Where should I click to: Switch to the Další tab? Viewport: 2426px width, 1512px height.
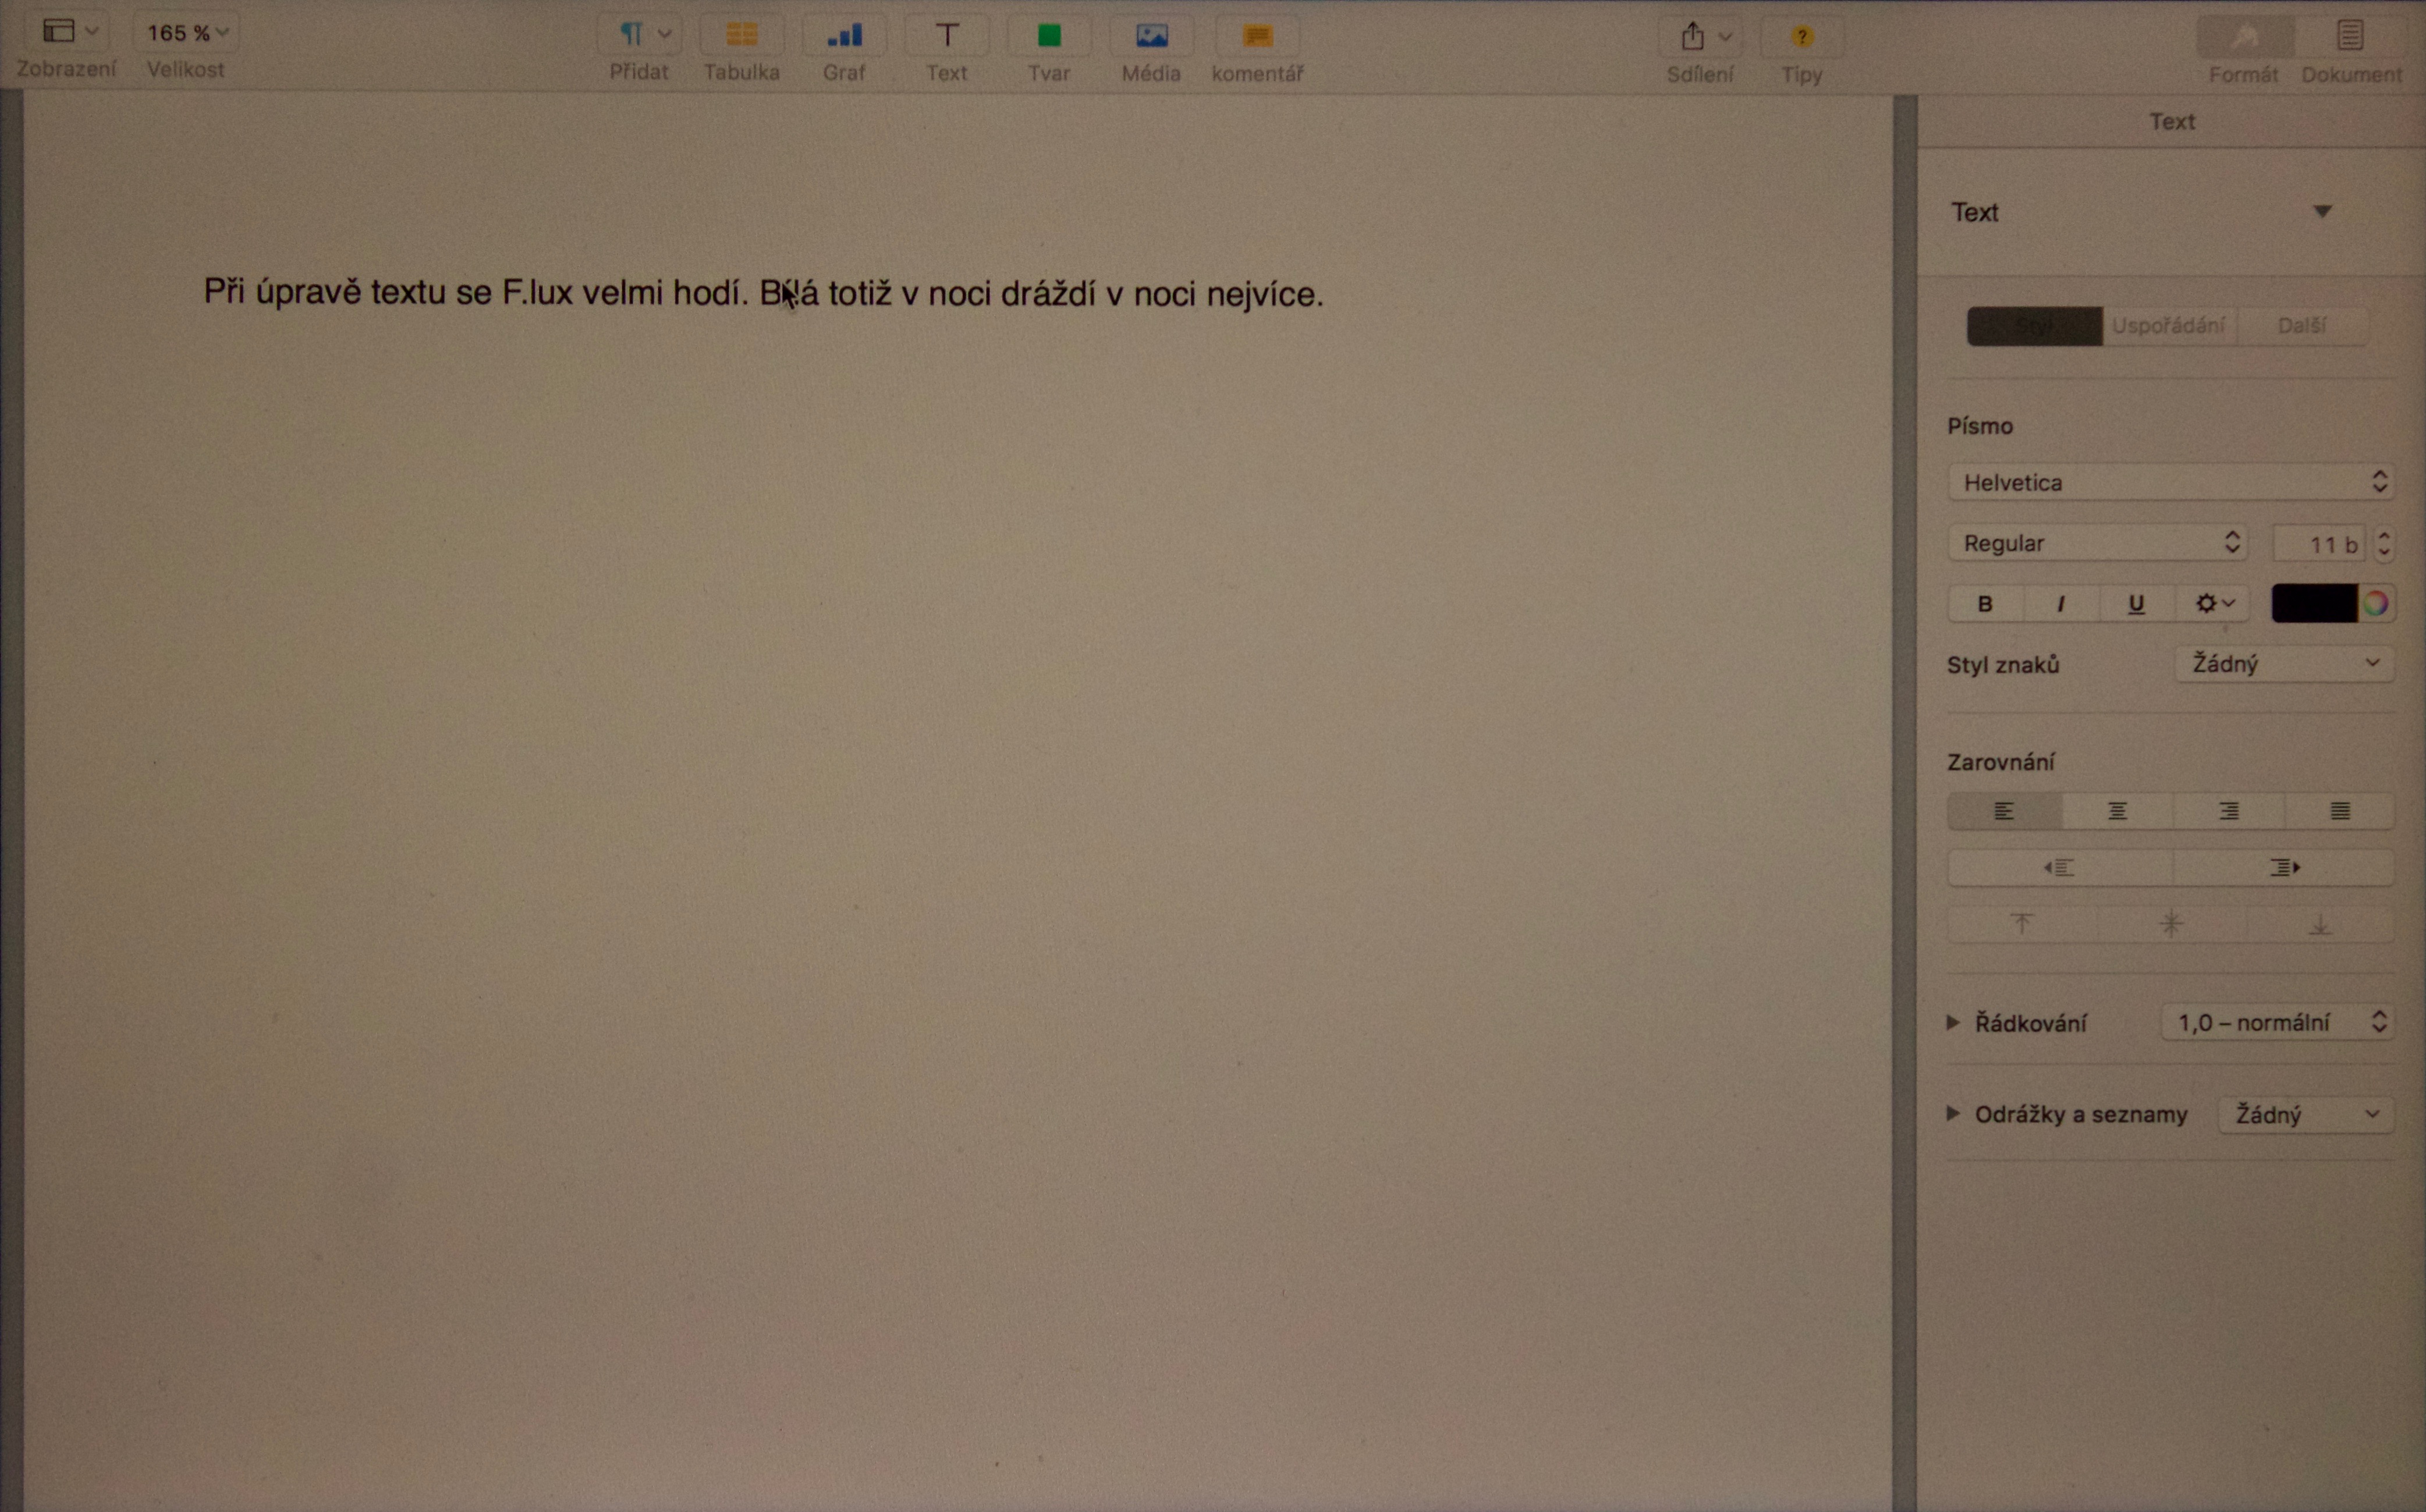pyautogui.click(x=2301, y=326)
